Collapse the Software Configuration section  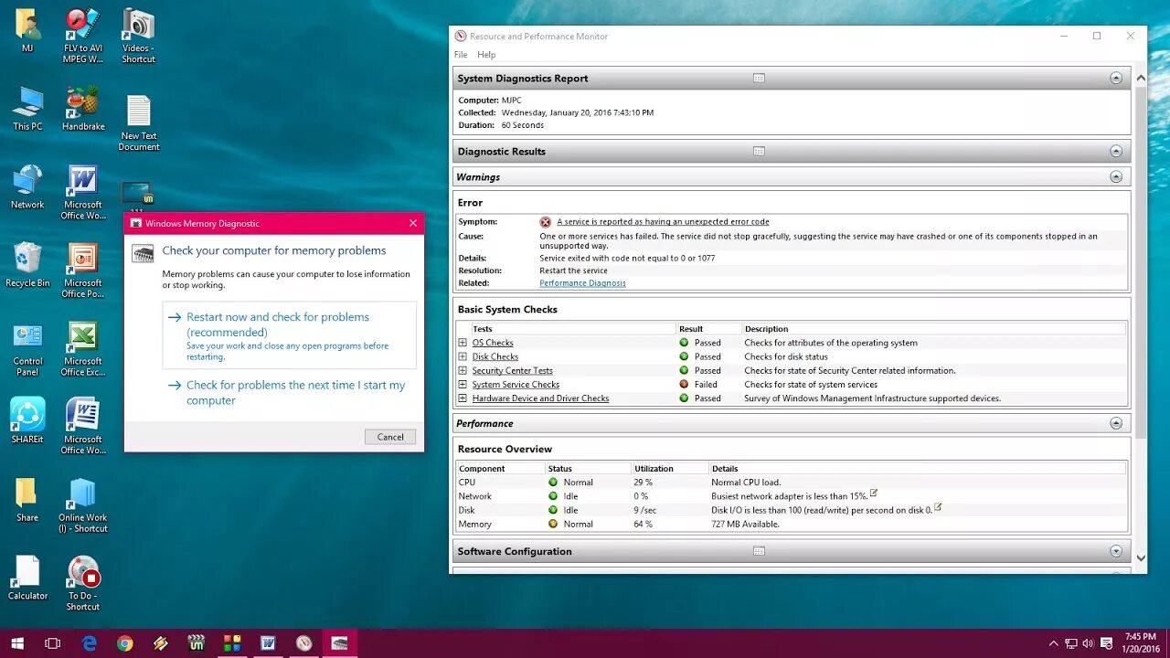(x=1116, y=551)
